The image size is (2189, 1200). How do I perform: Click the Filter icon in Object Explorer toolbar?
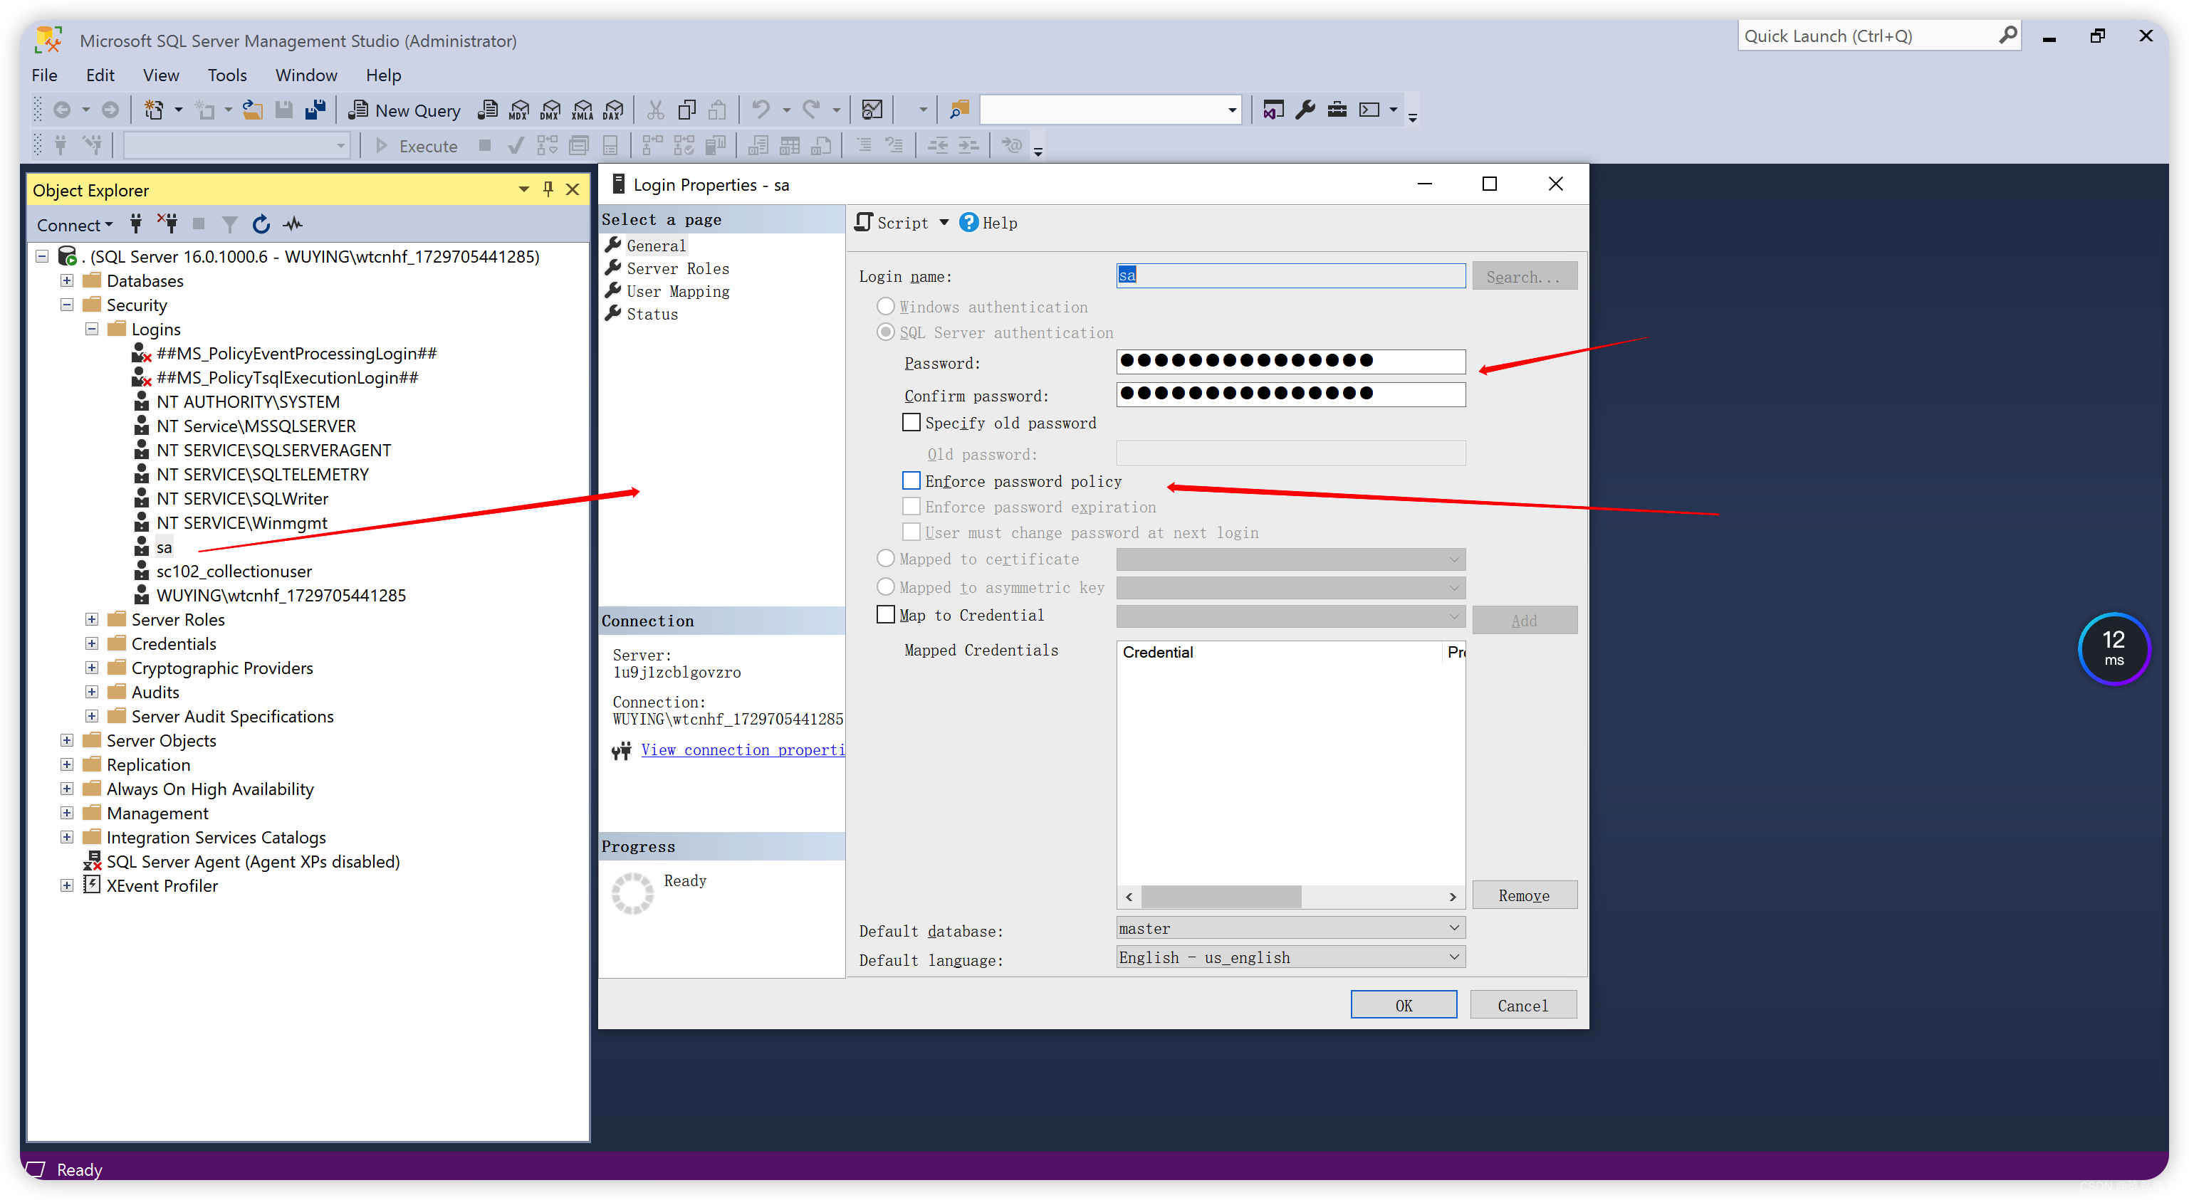pos(229,223)
